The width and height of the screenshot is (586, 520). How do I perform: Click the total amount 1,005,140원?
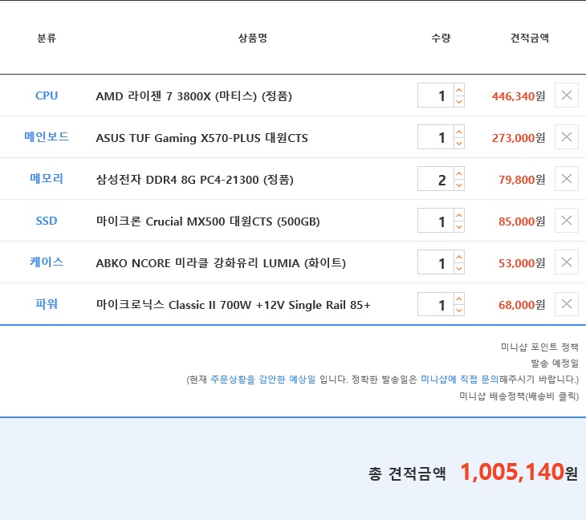click(x=519, y=472)
